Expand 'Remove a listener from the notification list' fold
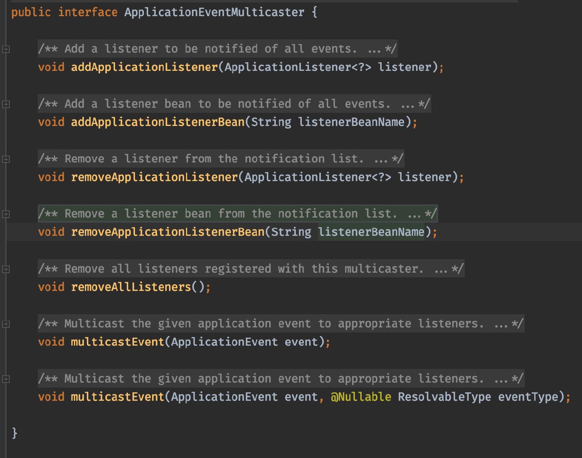Screen dimensions: 582x458 tap(6, 159)
